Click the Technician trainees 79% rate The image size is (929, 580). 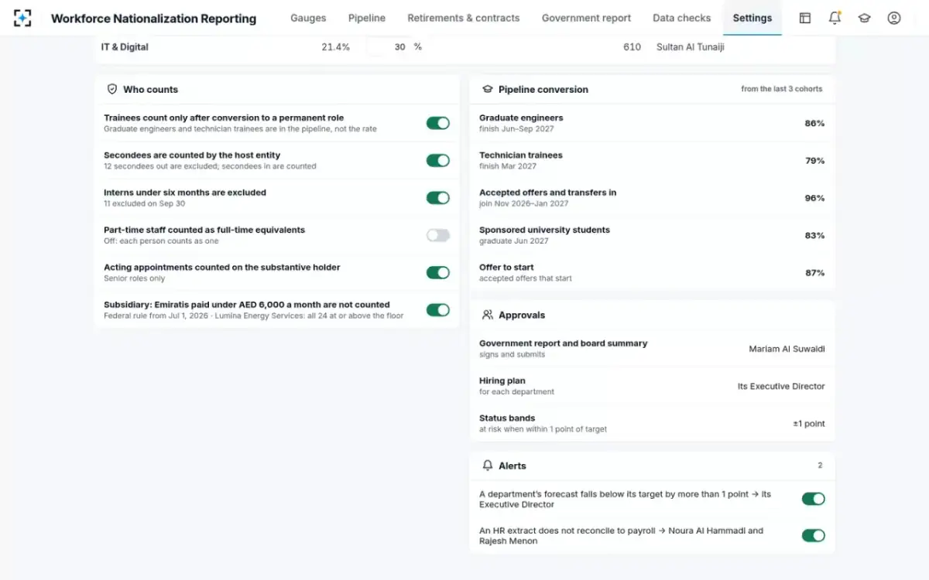814,161
